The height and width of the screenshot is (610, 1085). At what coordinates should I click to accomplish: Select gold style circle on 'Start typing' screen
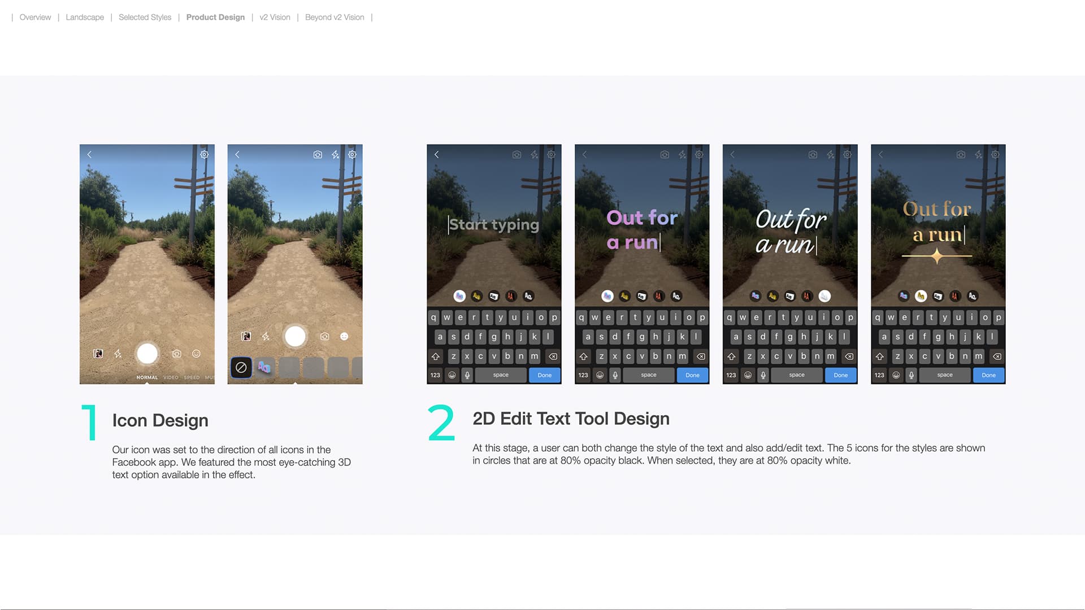click(476, 296)
